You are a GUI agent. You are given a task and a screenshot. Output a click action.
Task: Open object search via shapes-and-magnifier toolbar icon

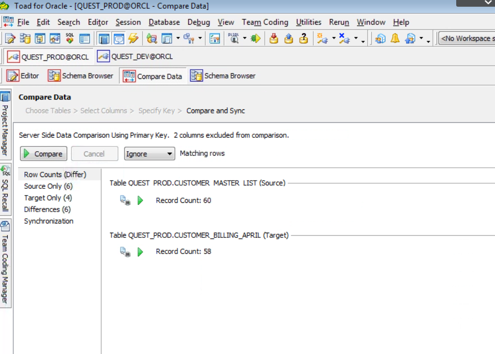tap(152, 39)
